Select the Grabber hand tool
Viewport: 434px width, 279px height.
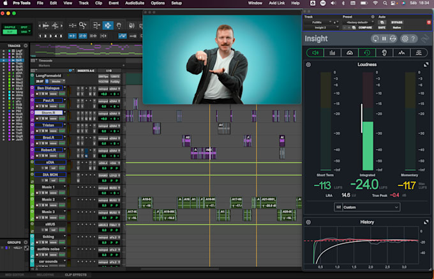[119, 25]
